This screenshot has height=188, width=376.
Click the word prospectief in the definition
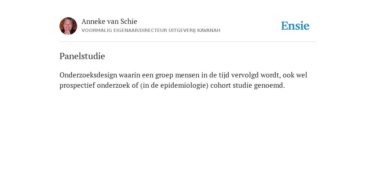77,86
